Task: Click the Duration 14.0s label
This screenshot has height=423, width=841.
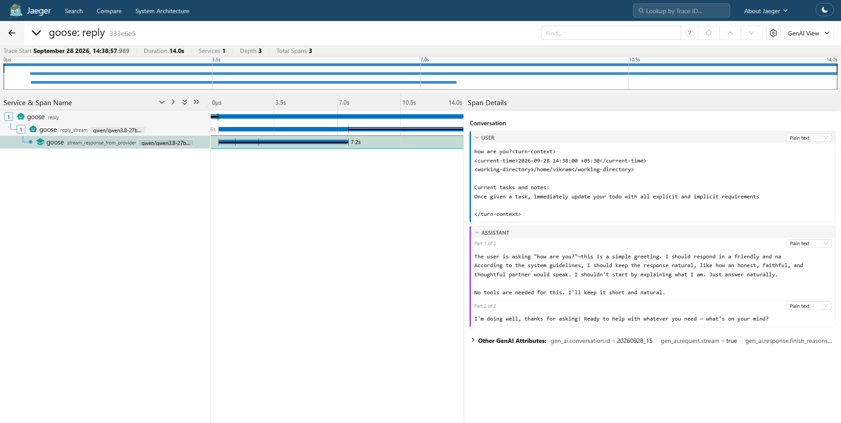Action: pyautogui.click(x=164, y=51)
